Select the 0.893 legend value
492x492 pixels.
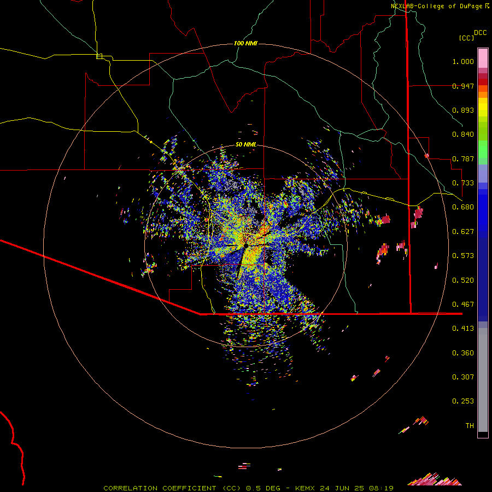463,110
